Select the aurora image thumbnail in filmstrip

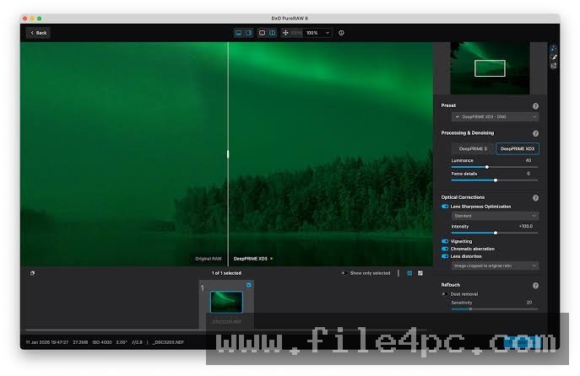[226, 302]
